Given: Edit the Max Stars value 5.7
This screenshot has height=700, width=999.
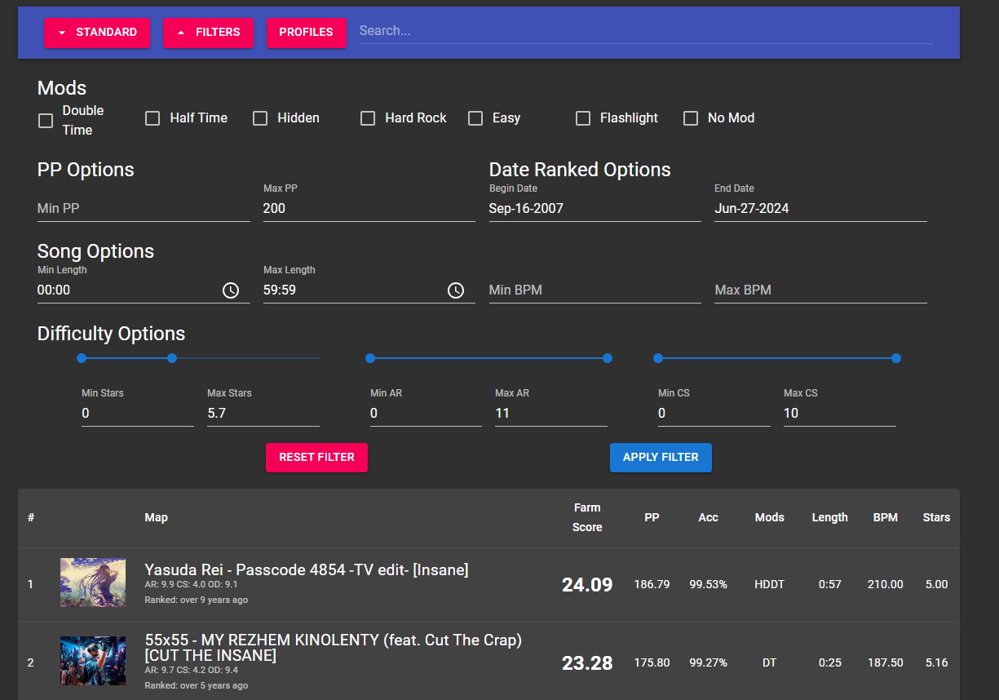Looking at the screenshot, I should pyautogui.click(x=263, y=414).
